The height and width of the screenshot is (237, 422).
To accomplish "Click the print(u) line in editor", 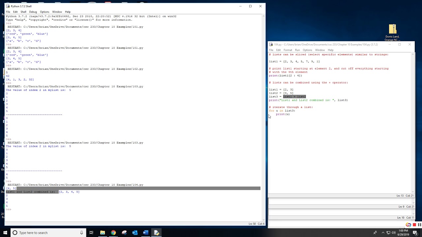I will [x=283, y=114].
